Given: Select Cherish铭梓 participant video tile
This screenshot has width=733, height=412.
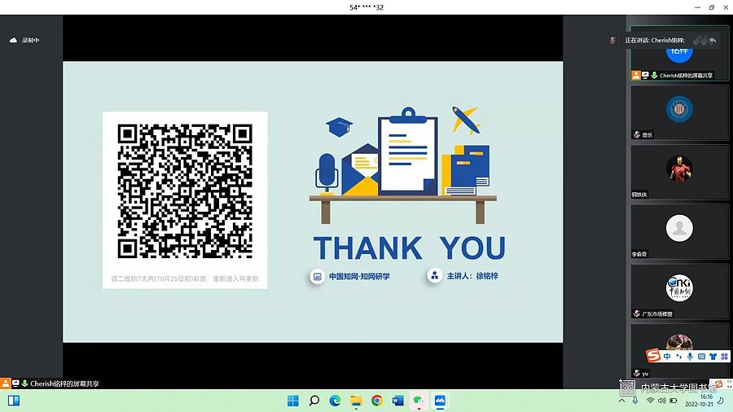Looking at the screenshot, I should (x=679, y=53).
